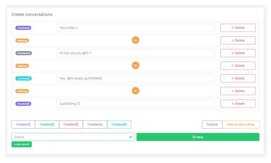Image resolution: width=271 pixels, height=163 pixels.
Task: Delete the waiting 30 delay row
Action: 238,40
